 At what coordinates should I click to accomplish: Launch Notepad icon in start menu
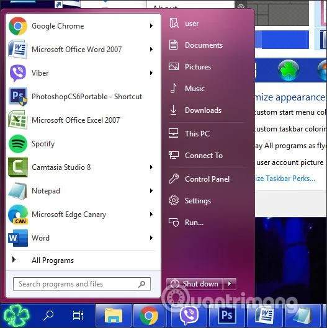18,191
